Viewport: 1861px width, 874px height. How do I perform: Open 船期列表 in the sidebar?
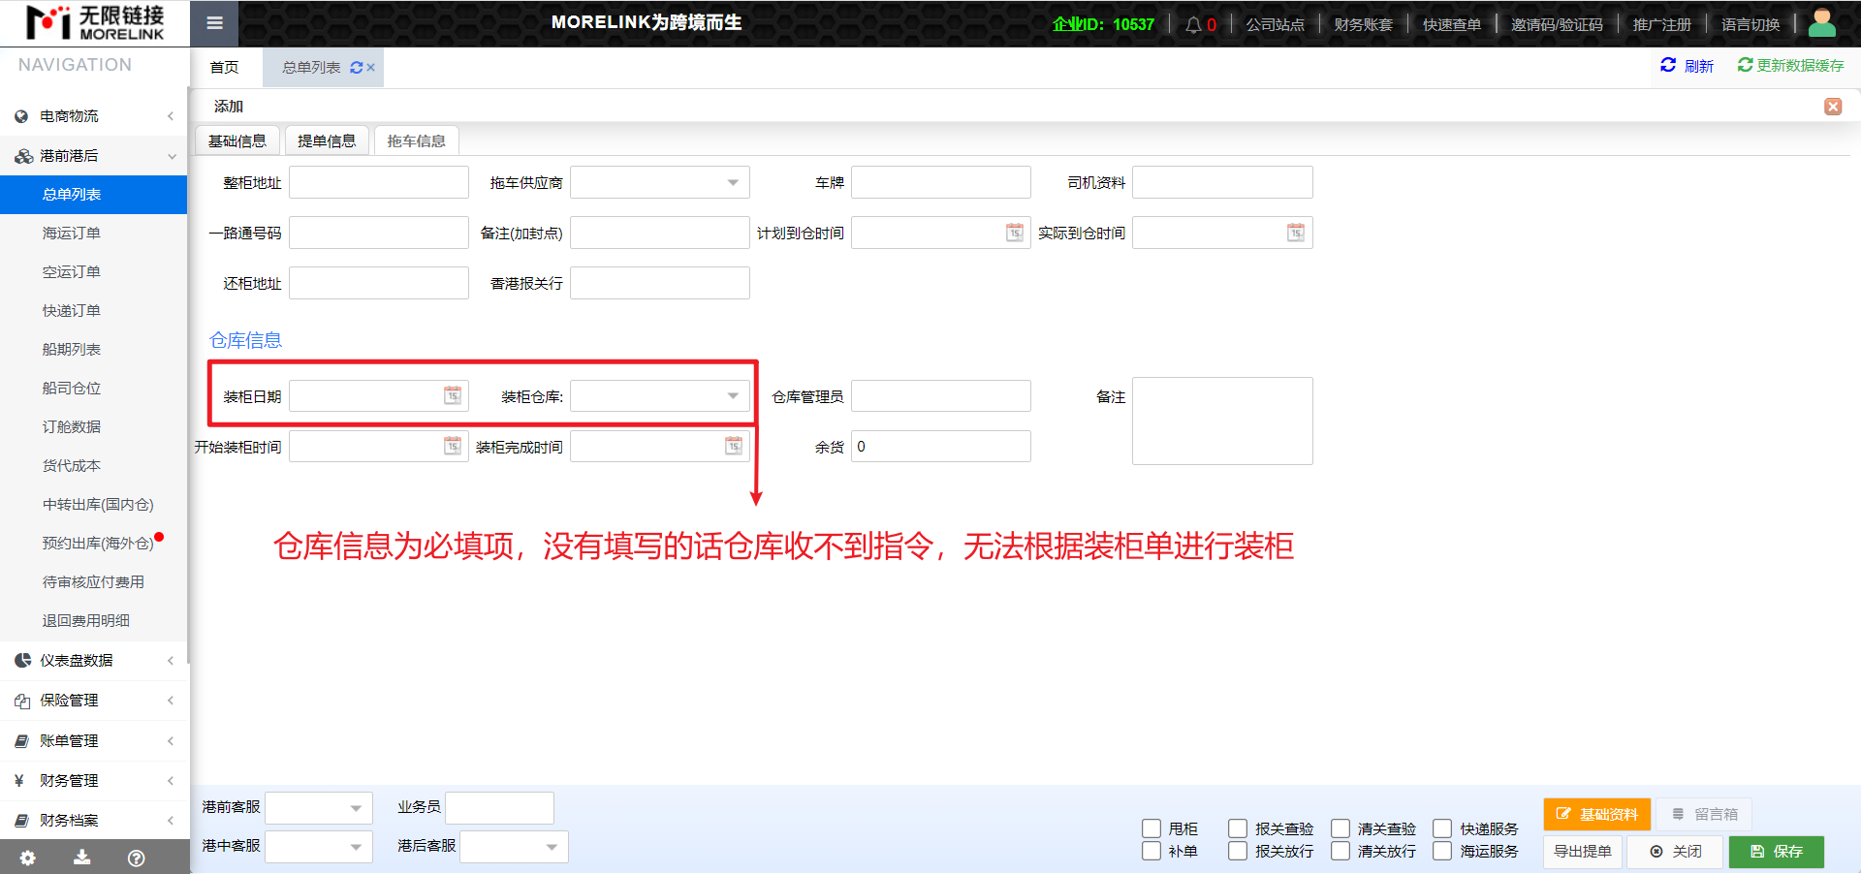(x=72, y=350)
